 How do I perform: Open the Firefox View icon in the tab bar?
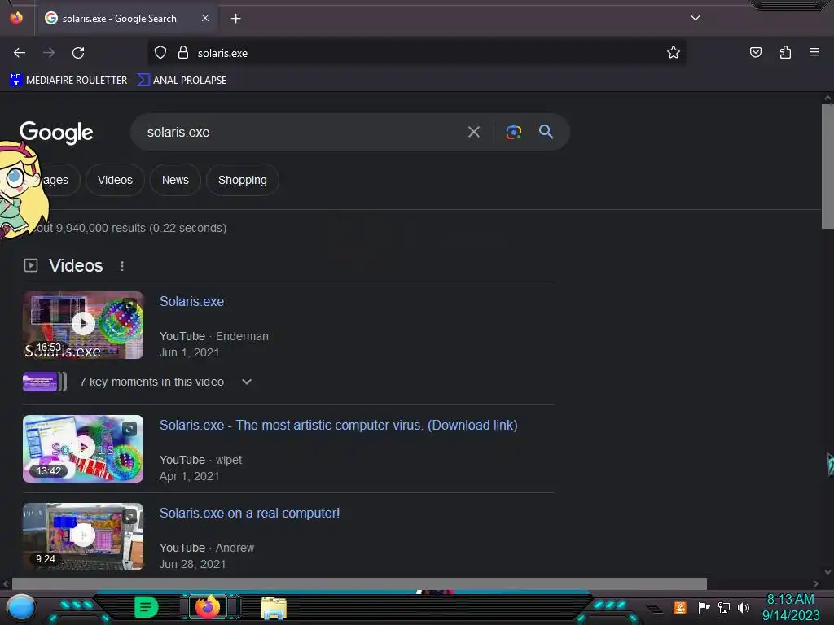[x=16, y=18]
